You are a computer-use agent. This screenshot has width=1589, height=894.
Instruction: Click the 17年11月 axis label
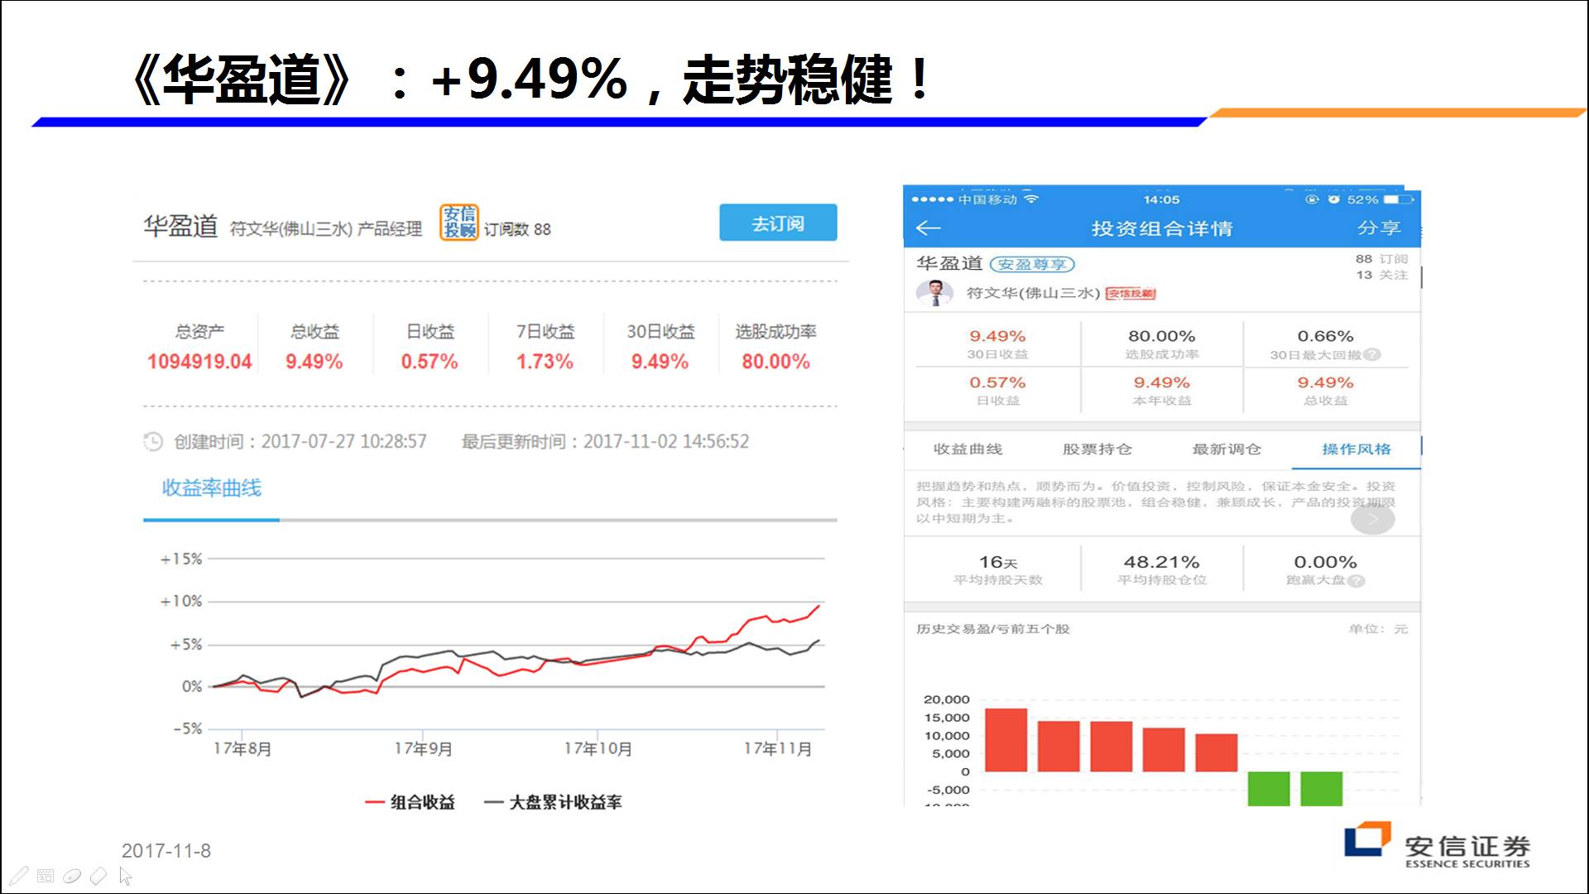point(778,748)
